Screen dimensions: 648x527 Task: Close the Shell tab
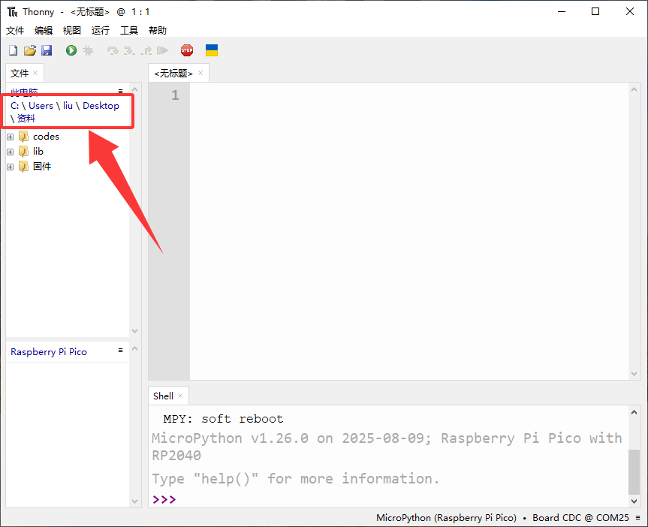[x=180, y=396]
